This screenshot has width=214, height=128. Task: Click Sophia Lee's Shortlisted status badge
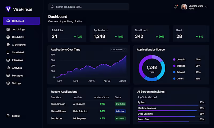pos(120,118)
